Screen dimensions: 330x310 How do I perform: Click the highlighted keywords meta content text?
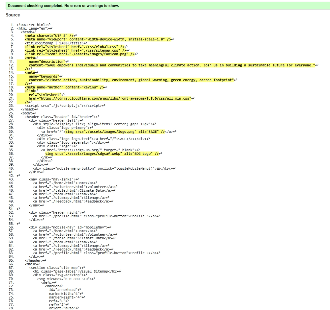(132, 80)
